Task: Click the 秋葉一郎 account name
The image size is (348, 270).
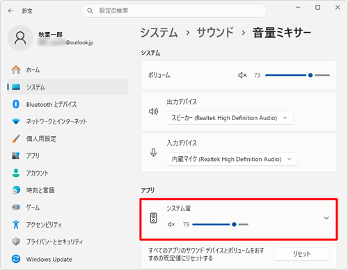Action: [x=50, y=35]
